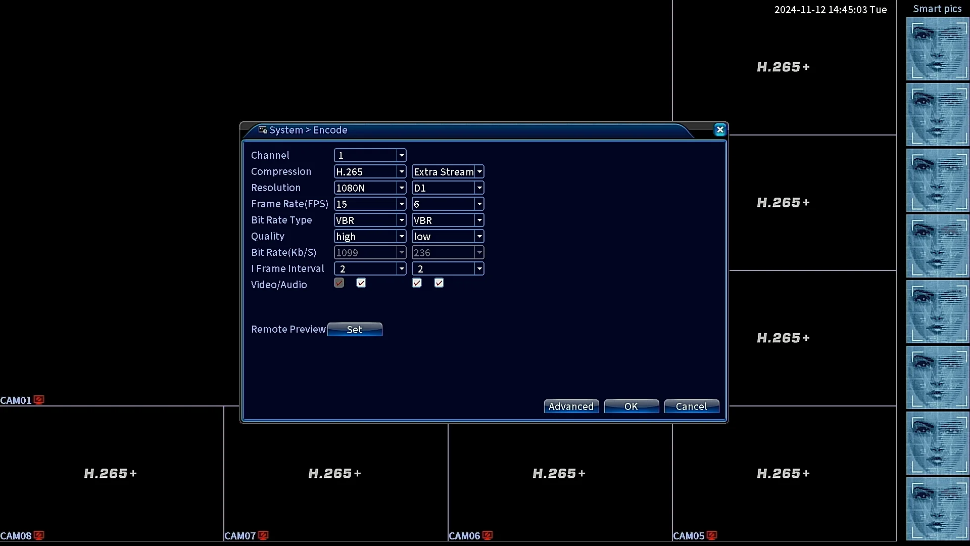Click the CAM07 red status icon
The height and width of the screenshot is (546, 970).
coord(263,535)
